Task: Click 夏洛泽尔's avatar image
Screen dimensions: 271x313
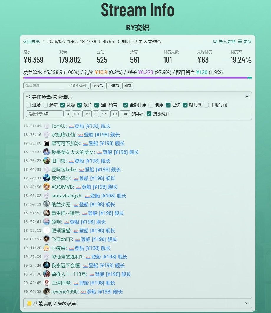Action: click(x=47, y=178)
